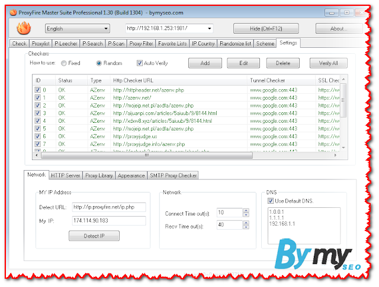Click the About button
Image resolution: width=379 pixels, height=287 pixels.
click(x=339, y=28)
